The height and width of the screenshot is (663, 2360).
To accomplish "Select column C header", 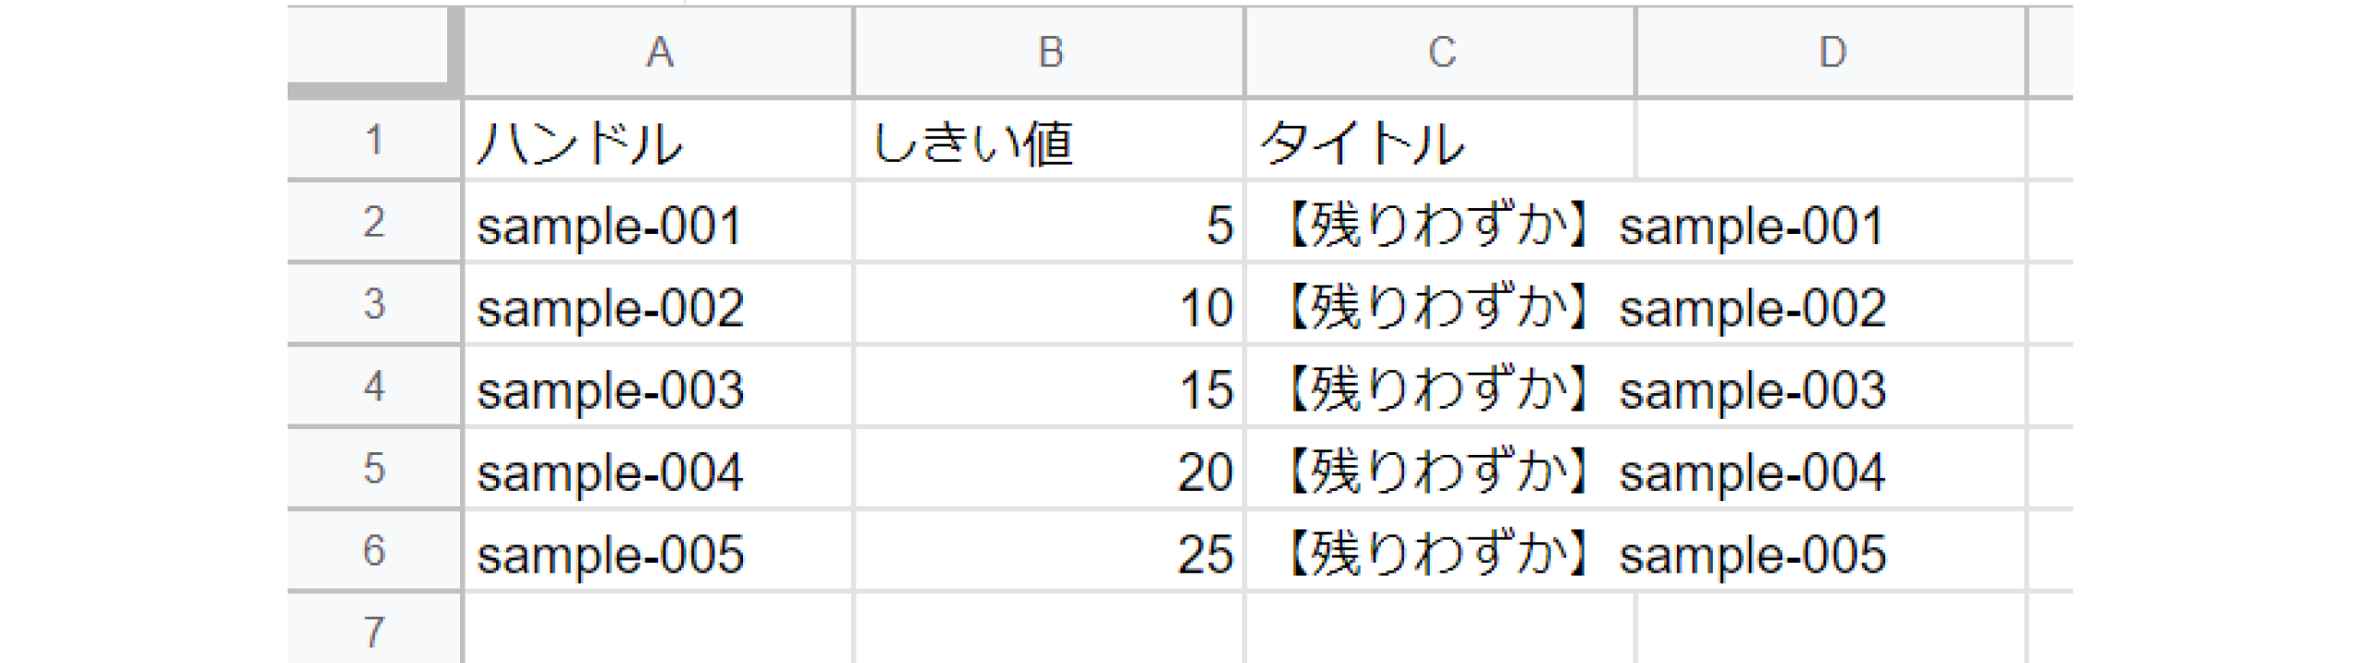I will pyautogui.click(x=1441, y=52).
